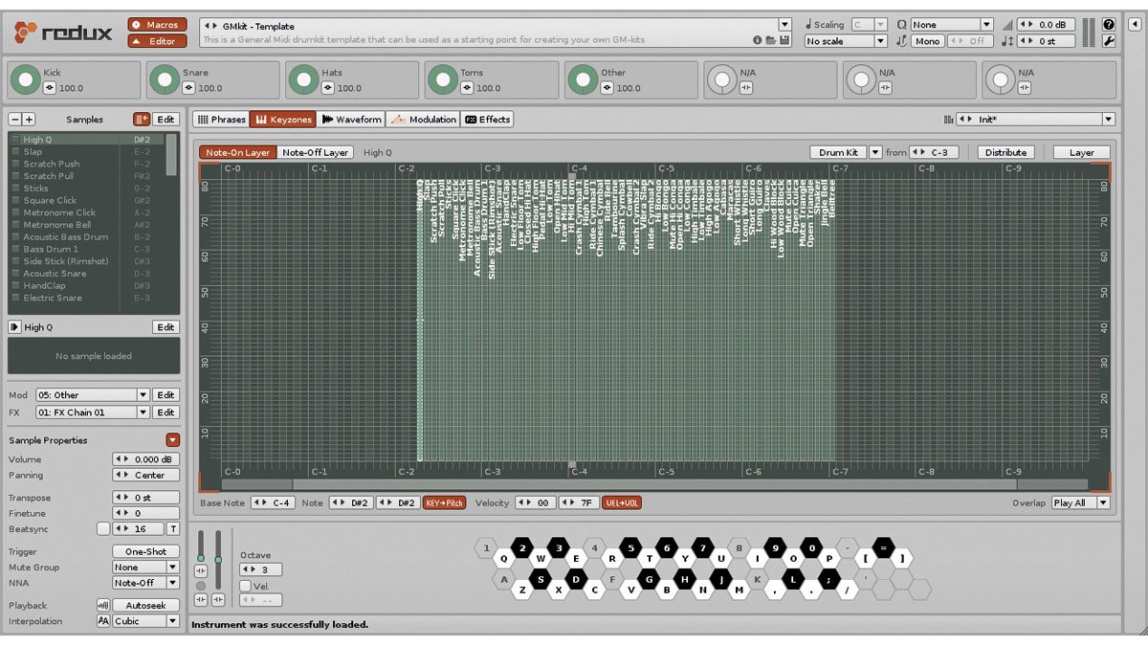Toggle the Macros panel button
Image resolution: width=1148 pixels, height=646 pixels.
click(x=159, y=25)
